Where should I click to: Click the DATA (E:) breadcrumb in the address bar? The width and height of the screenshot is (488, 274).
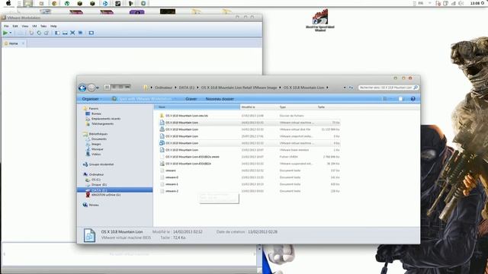[186, 88]
